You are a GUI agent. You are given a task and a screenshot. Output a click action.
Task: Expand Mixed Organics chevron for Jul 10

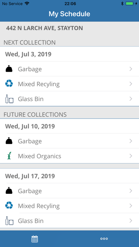pos(130,156)
